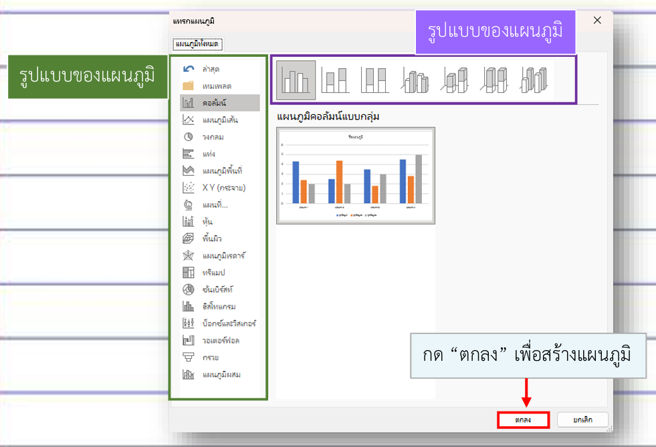Switch to the แผนภูมิทั้งหมด tab

(x=197, y=44)
